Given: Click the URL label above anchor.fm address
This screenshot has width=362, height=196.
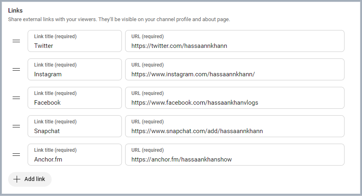Looking at the screenshot, I should tap(147, 150).
